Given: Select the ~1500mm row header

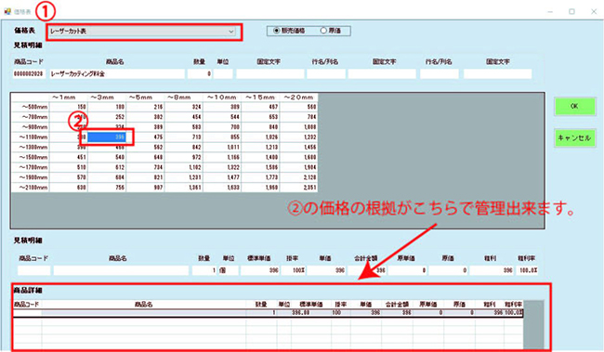Looking at the screenshot, I should coord(31,157).
